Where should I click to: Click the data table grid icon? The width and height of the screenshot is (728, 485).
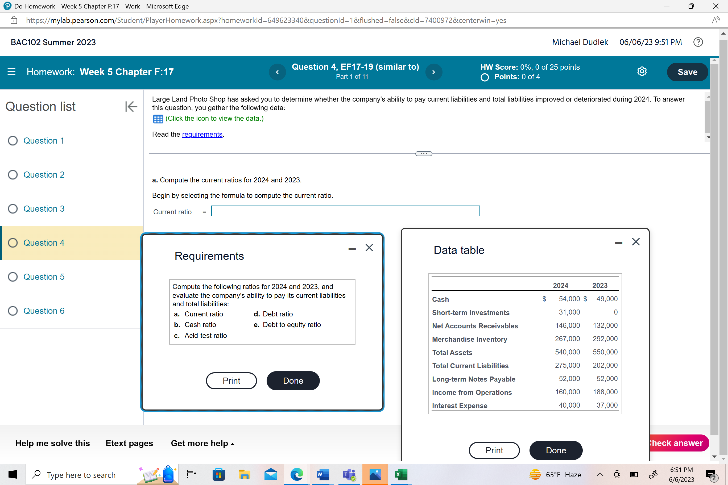(158, 119)
